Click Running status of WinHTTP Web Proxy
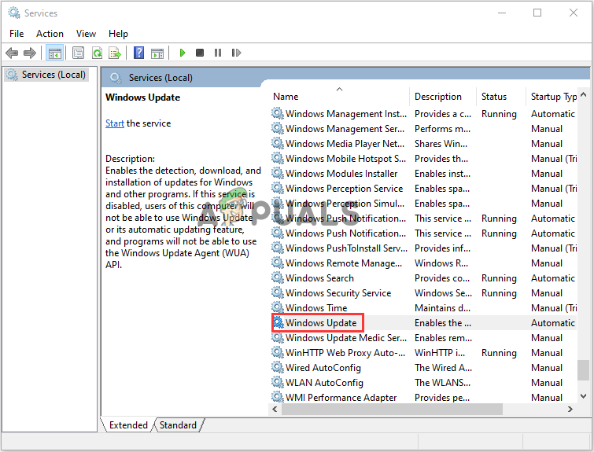The height and width of the screenshot is (452, 594). (499, 353)
